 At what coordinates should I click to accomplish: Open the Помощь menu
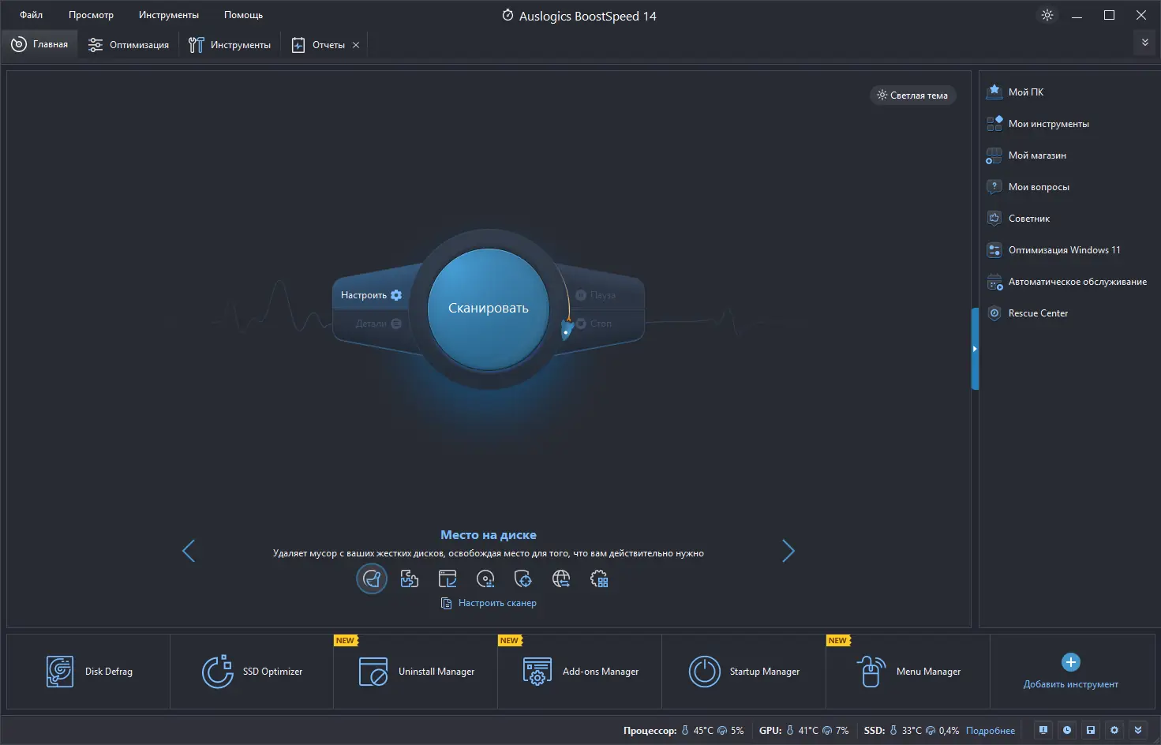[x=243, y=15]
